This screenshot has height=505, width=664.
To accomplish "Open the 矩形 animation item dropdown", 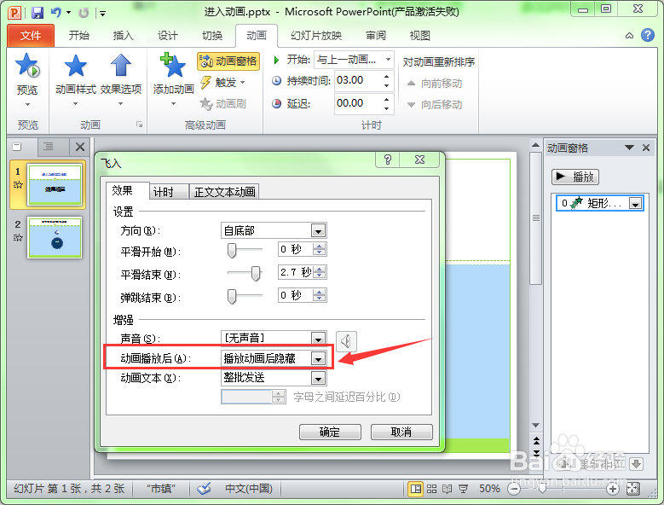I will pyautogui.click(x=635, y=204).
